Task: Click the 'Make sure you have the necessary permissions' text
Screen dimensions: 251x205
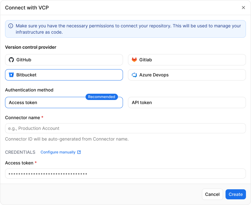Action: tap(128, 29)
